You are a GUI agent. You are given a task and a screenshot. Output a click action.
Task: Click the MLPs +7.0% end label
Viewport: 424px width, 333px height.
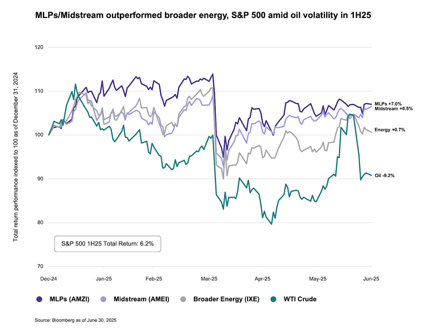click(388, 103)
